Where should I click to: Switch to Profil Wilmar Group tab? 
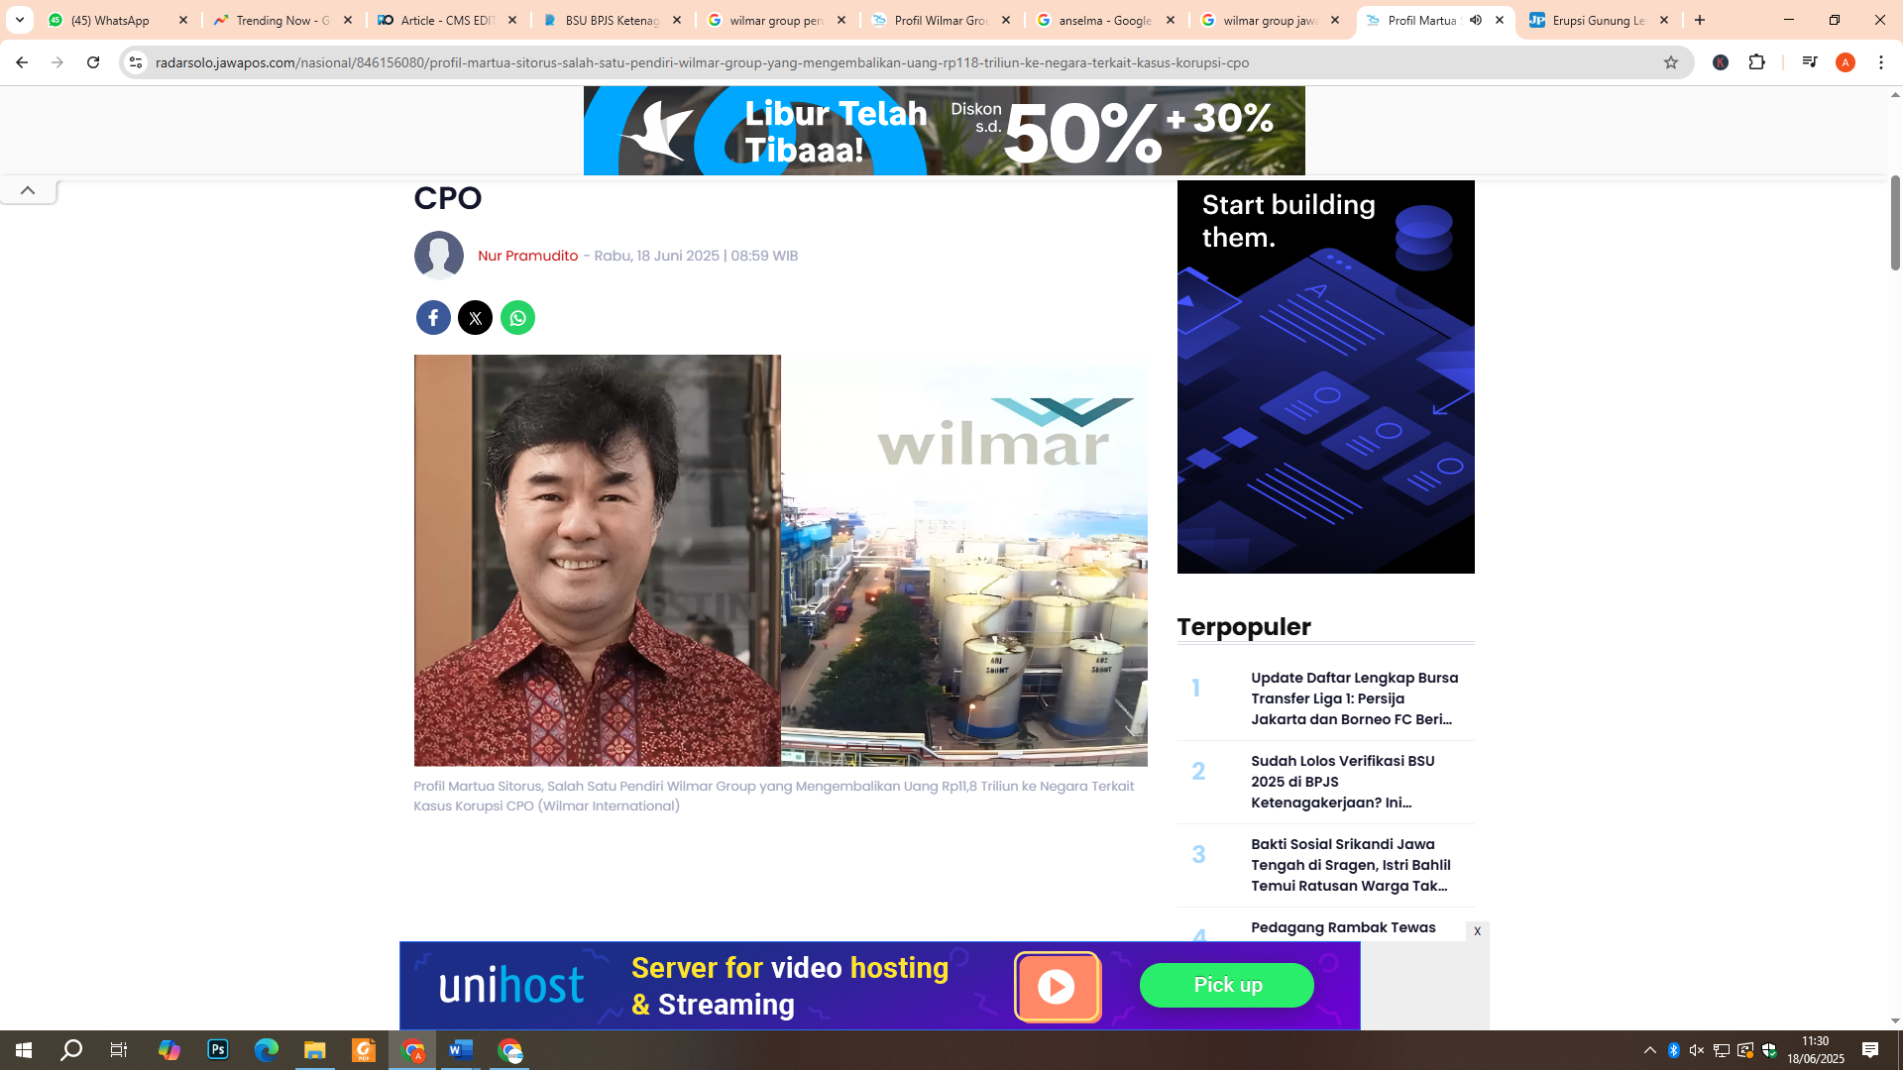point(941,20)
